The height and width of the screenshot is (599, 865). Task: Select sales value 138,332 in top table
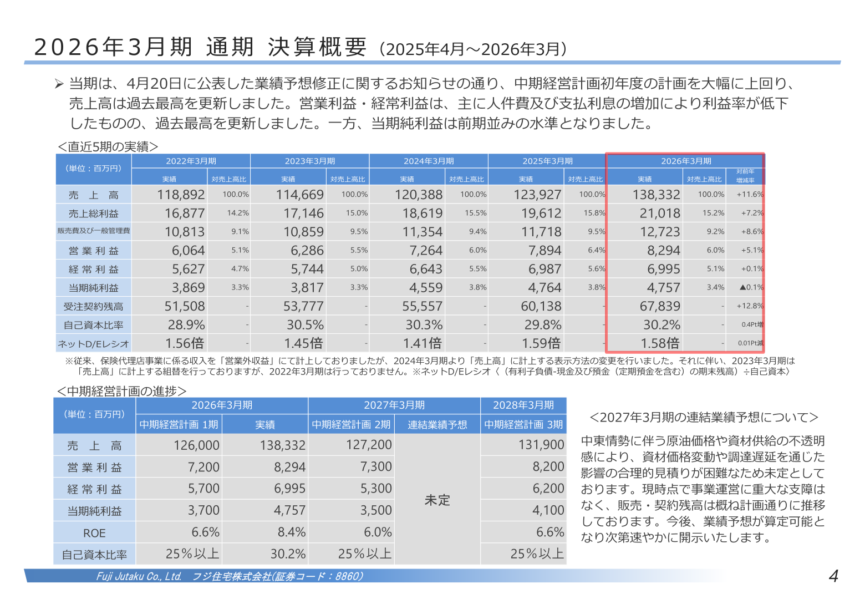(x=657, y=195)
